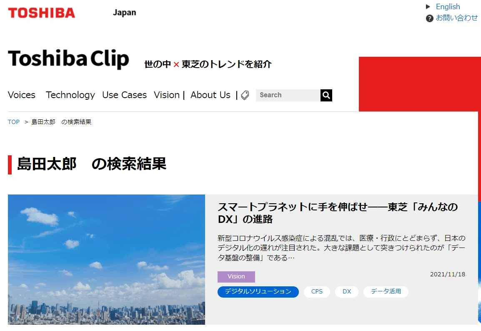This screenshot has height=331, width=481.
Task: Open the Vision menu item
Action: tap(167, 95)
